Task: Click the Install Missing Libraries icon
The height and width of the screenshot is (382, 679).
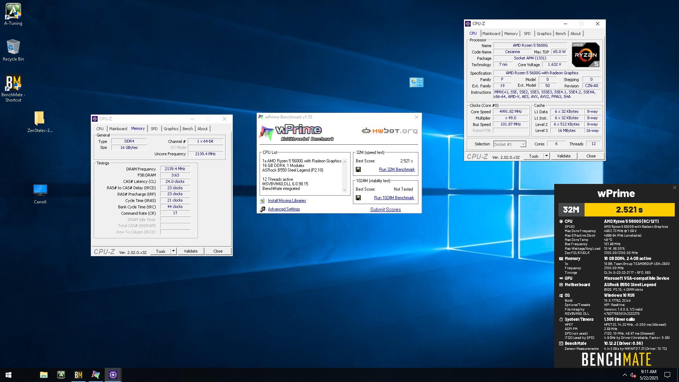Action: click(x=262, y=201)
